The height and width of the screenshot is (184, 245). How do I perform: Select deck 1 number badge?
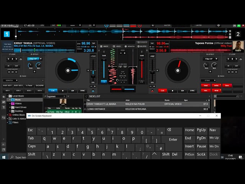click(7, 34)
